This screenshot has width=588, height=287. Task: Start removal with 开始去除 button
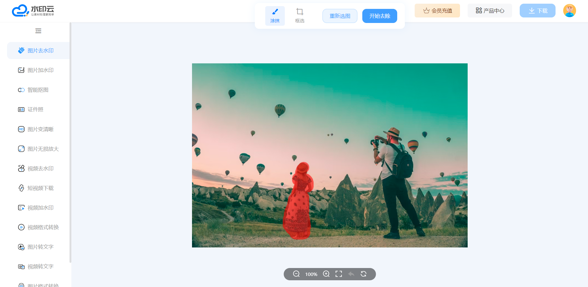tap(379, 16)
